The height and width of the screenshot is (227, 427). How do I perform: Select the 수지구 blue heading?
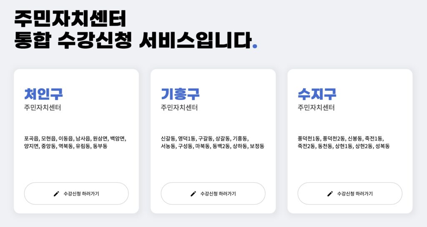click(317, 94)
